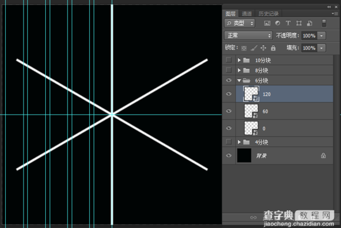Image resolution: width=341 pixels, height=228 pixels.
Task: Collapse panel with double-arrow icon
Action: click(x=329, y=7)
